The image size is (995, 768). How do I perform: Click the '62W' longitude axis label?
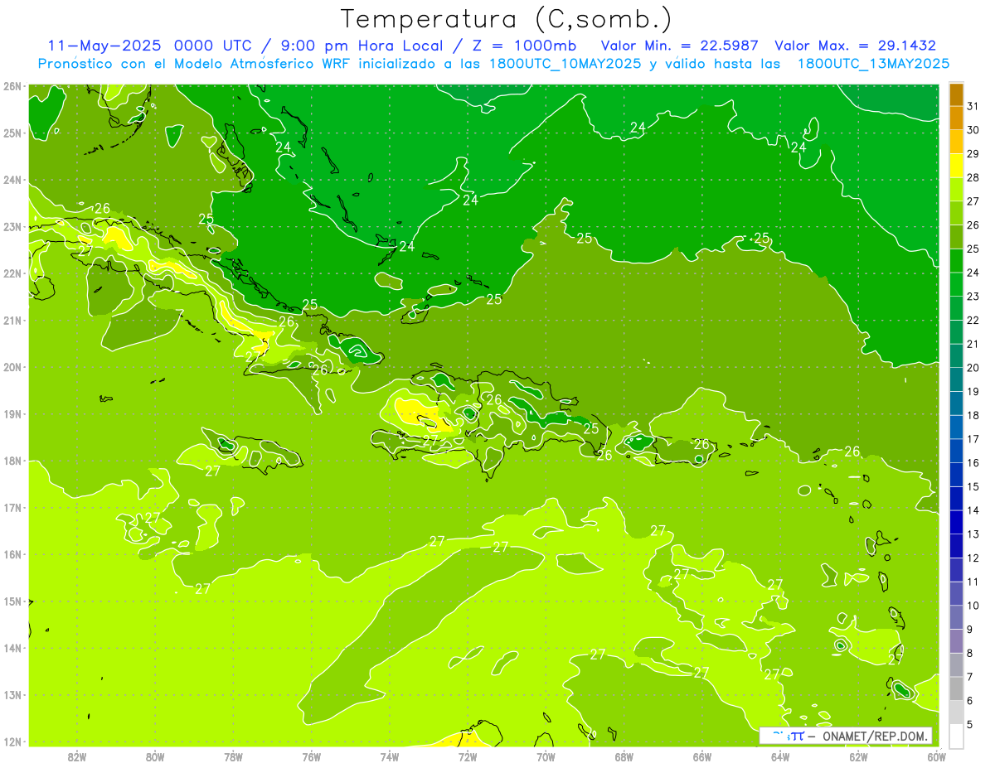point(858,756)
